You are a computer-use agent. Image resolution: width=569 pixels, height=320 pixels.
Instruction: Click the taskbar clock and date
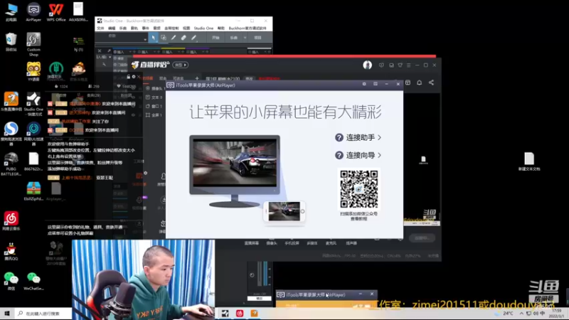pos(558,314)
